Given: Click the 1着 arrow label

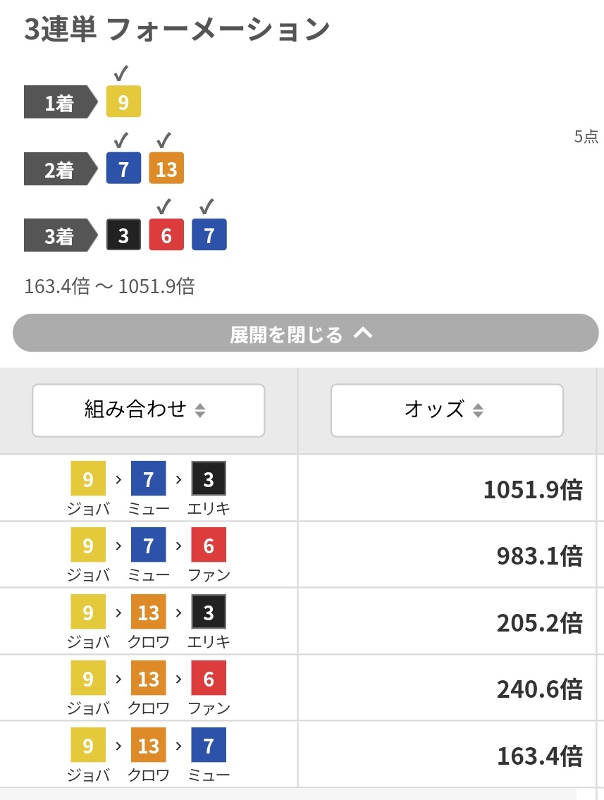Looking at the screenshot, I should tap(61, 102).
